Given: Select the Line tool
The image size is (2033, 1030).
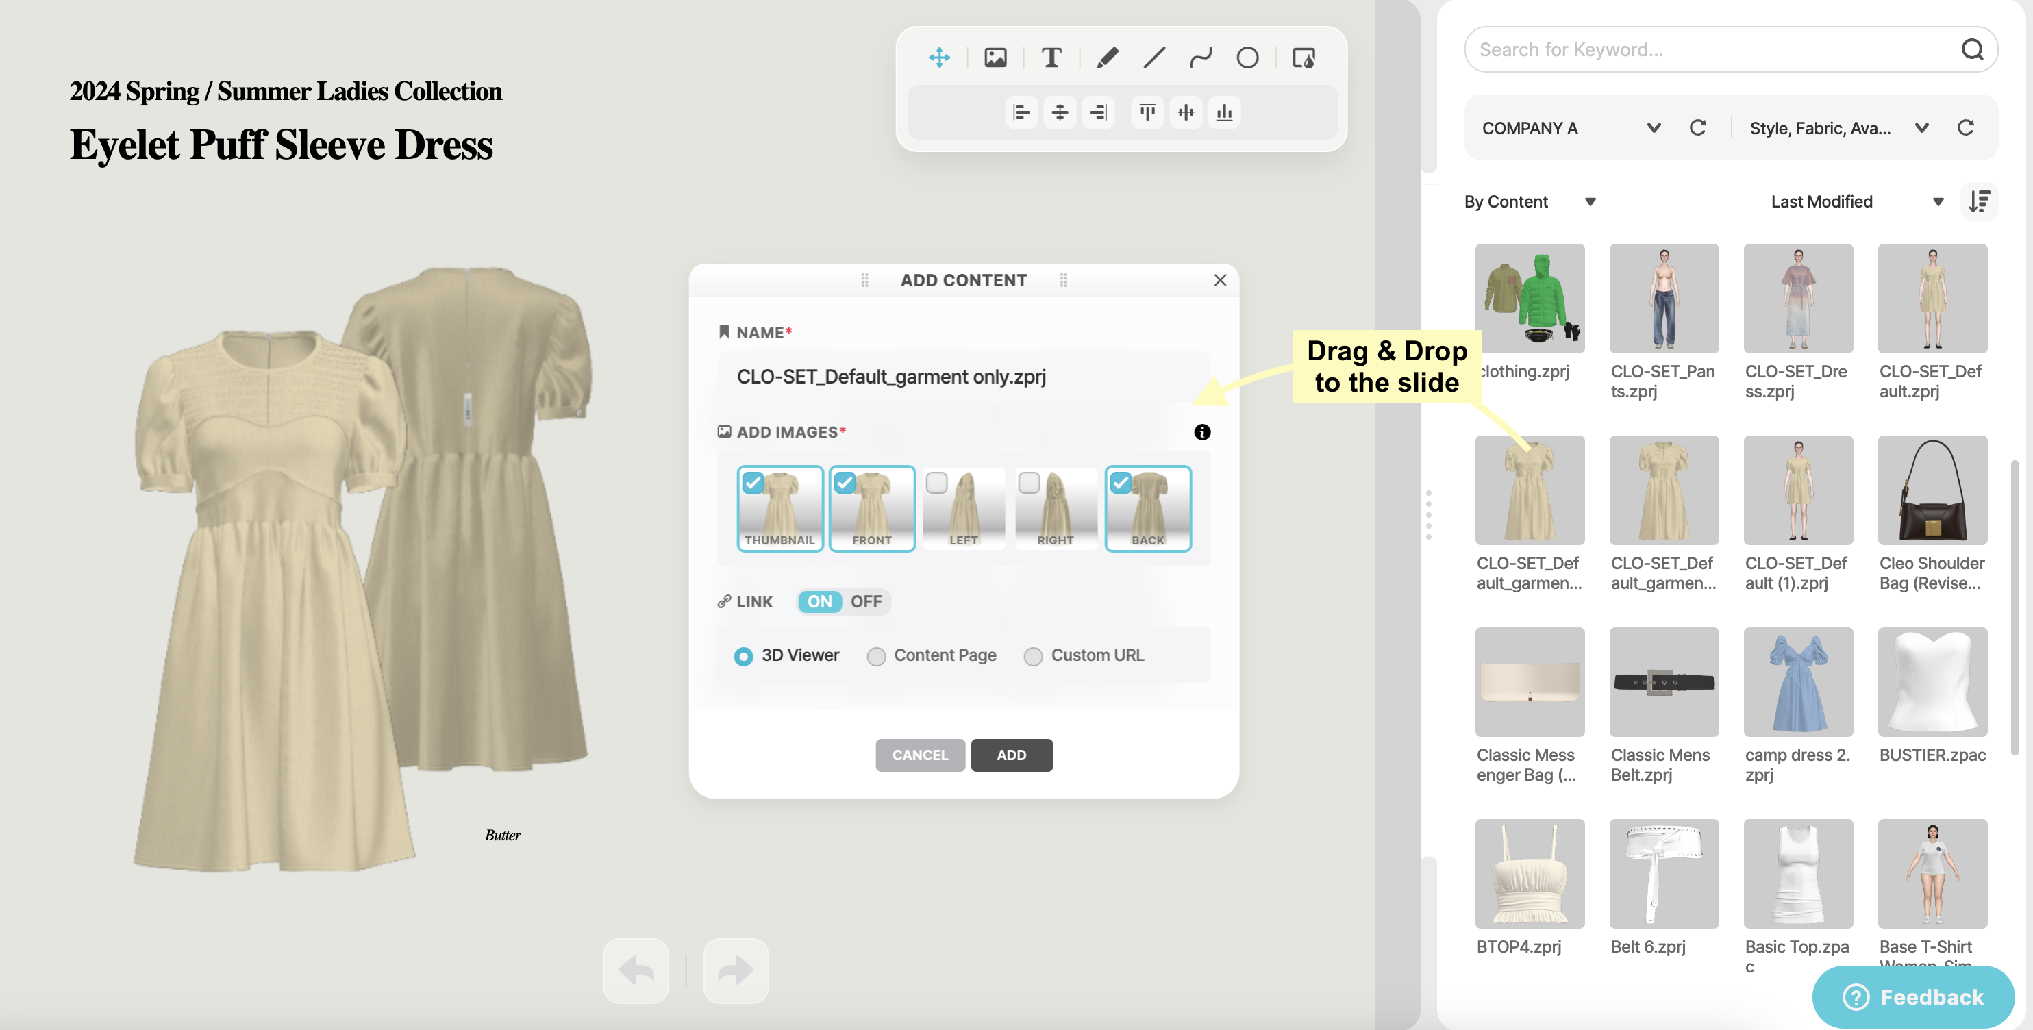Looking at the screenshot, I should [1153, 57].
